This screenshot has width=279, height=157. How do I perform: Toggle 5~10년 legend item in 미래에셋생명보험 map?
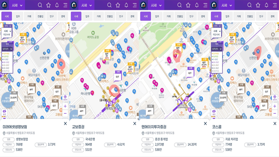(6, 59)
